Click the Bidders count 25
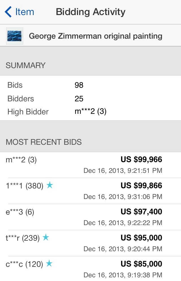Viewport: 181px width, 281px height. click(x=79, y=99)
